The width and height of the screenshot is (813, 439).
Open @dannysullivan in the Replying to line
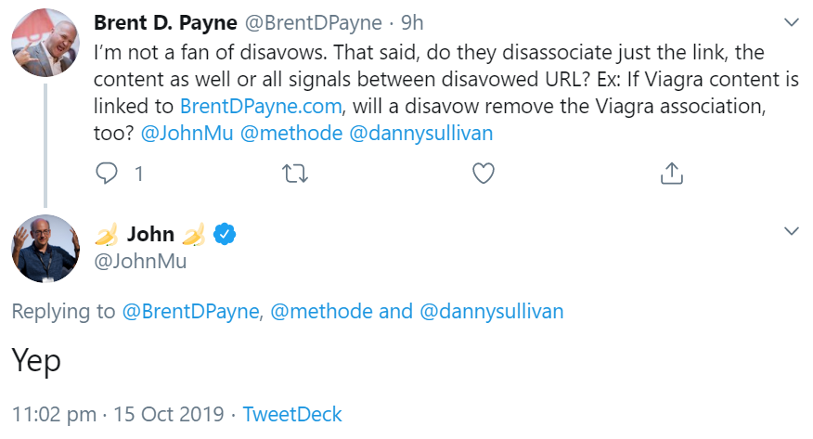click(x=492, y=312)
